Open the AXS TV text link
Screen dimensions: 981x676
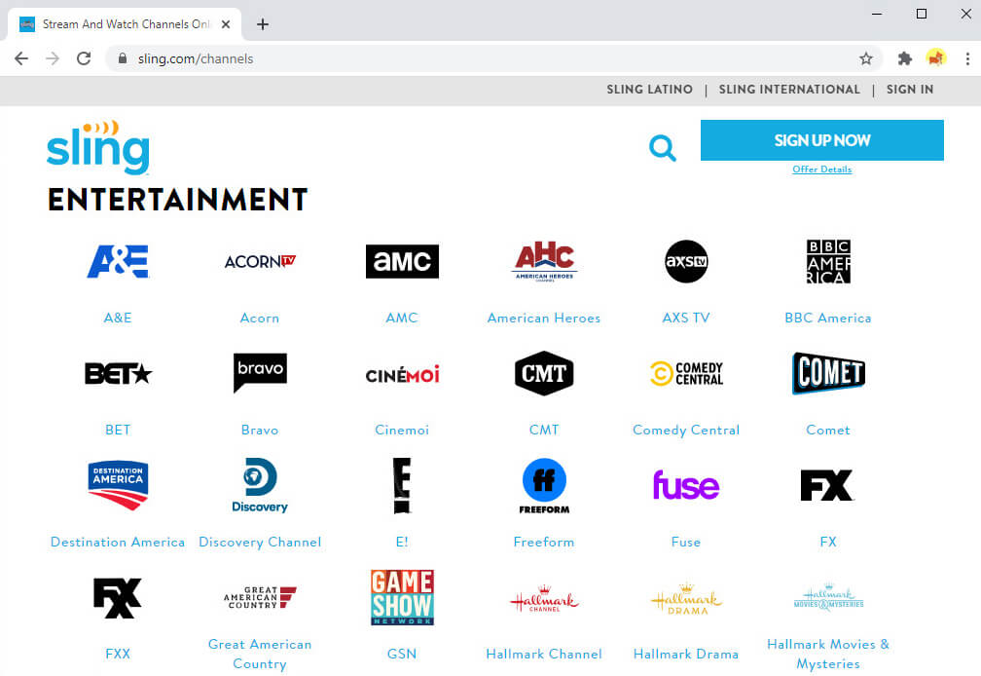(x=686, y=318)
